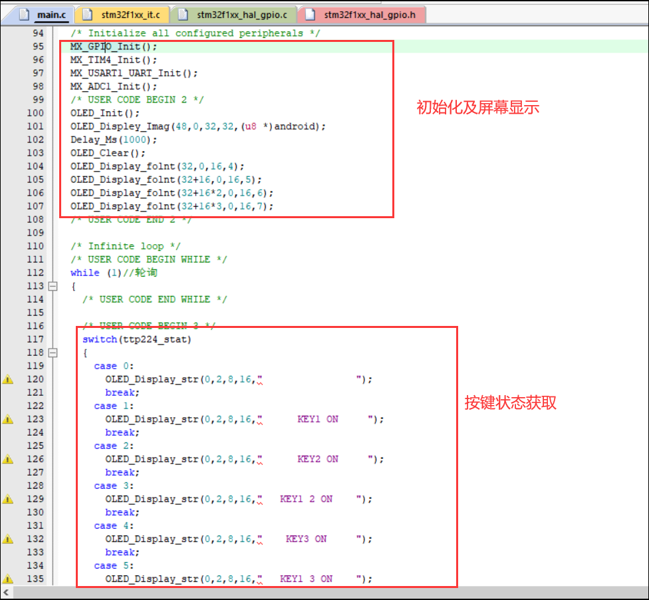Collapse the switch block at line 118
Screen dimensions: 649x600
(x=53, y=353)
